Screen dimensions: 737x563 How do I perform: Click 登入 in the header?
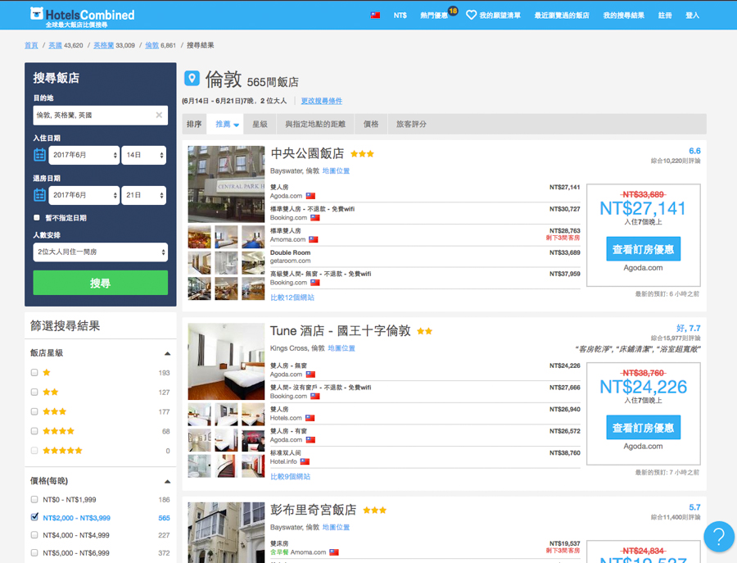(692, 16)
